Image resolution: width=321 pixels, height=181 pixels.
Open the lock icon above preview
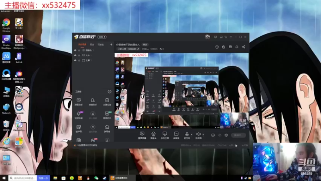[223, 47]
